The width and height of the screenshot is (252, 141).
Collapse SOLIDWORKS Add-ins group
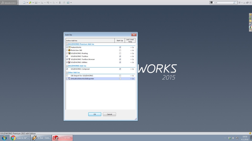67,66
